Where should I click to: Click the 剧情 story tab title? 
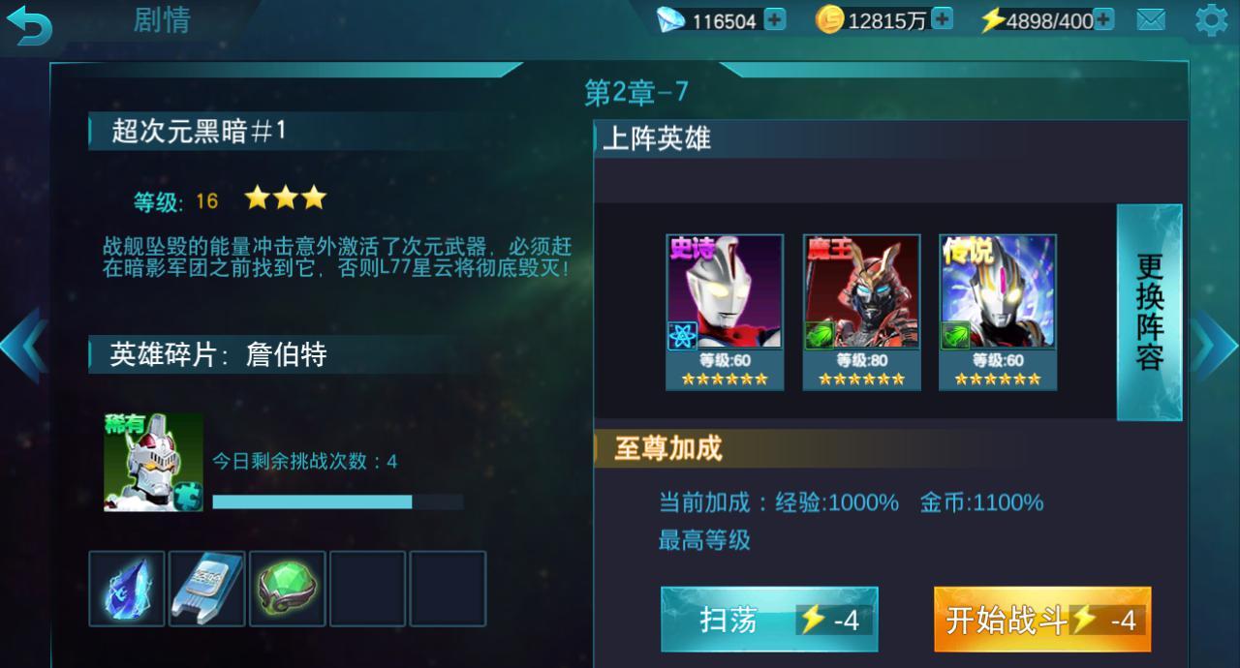click(x=162, y=19)
